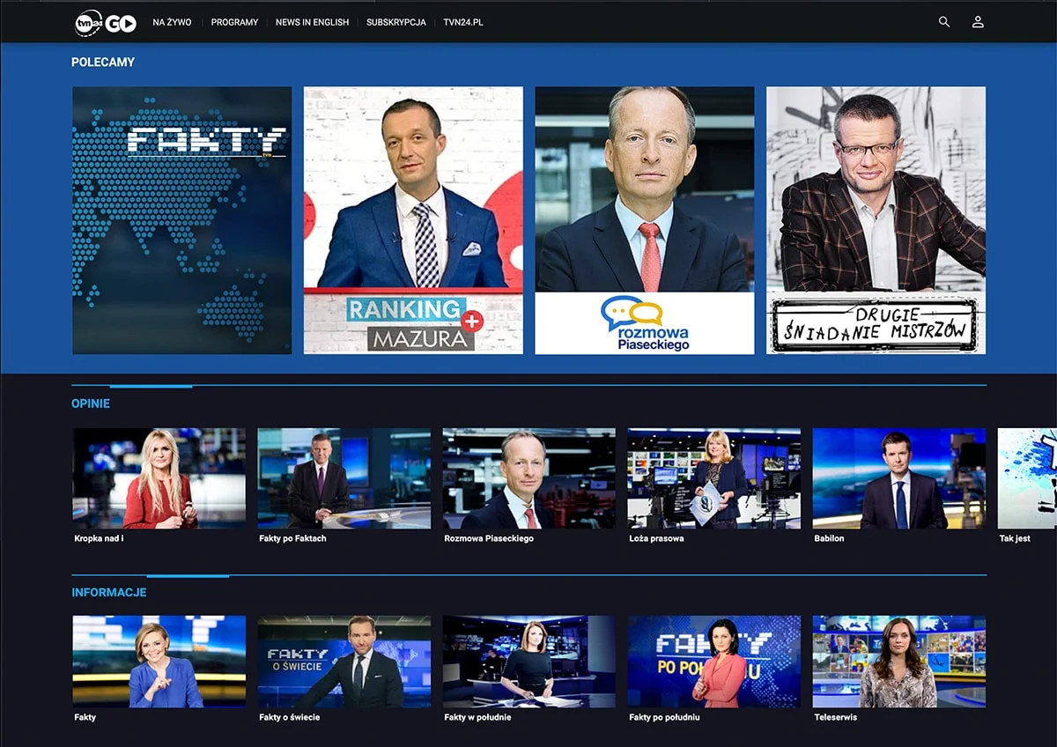Select the Fakty po południu thumbnail
Screen dimensions: 1057x747
click(x=714, y=662)
